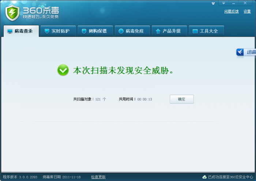Click the 本次扫描未发现安全威胁 message

coord(123,70)
